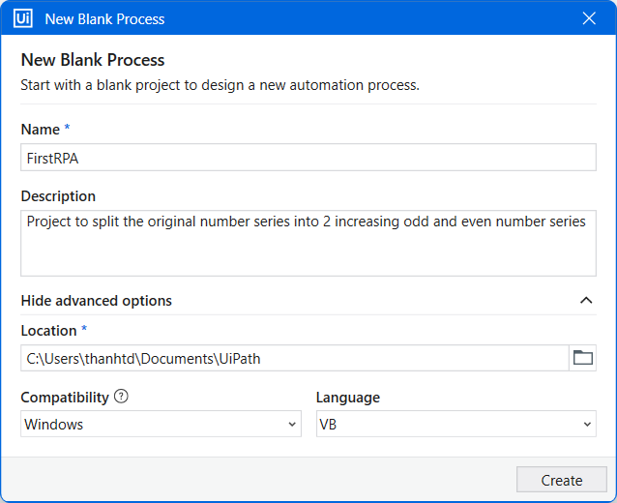Viewport: 617px width, 503px height.
Task: Click the arrow on the Compatibility combo box
Action: click(x=292, y=425)
